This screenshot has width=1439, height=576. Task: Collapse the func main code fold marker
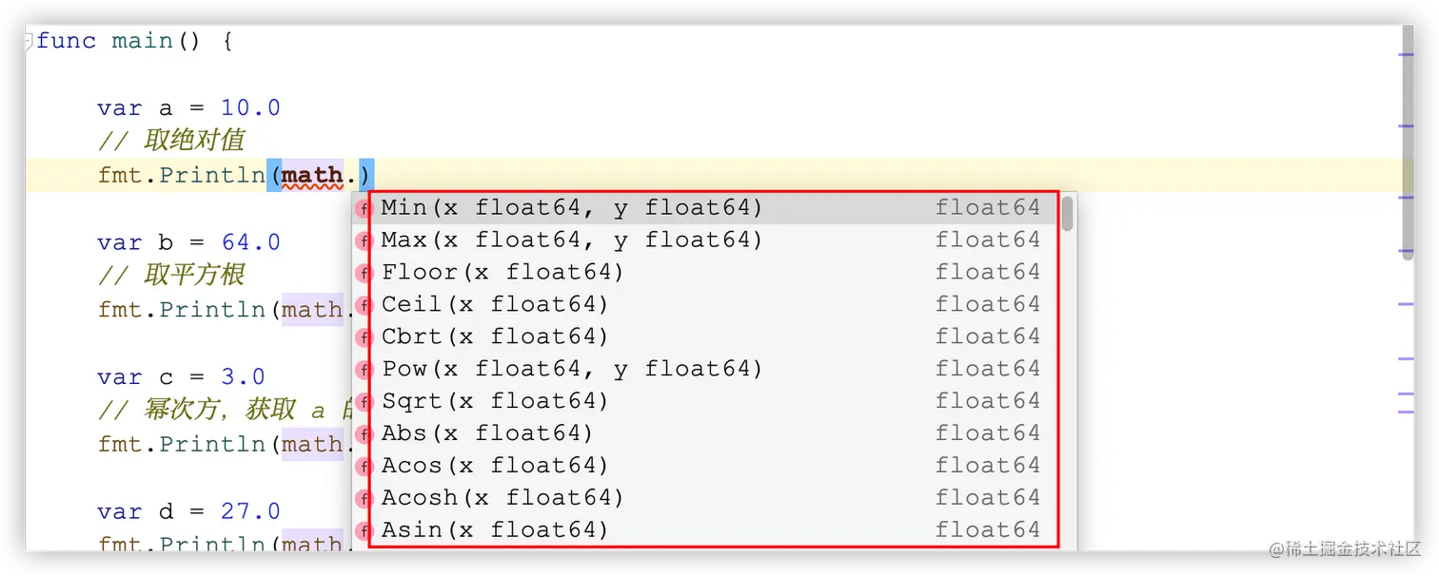[29, 41]
